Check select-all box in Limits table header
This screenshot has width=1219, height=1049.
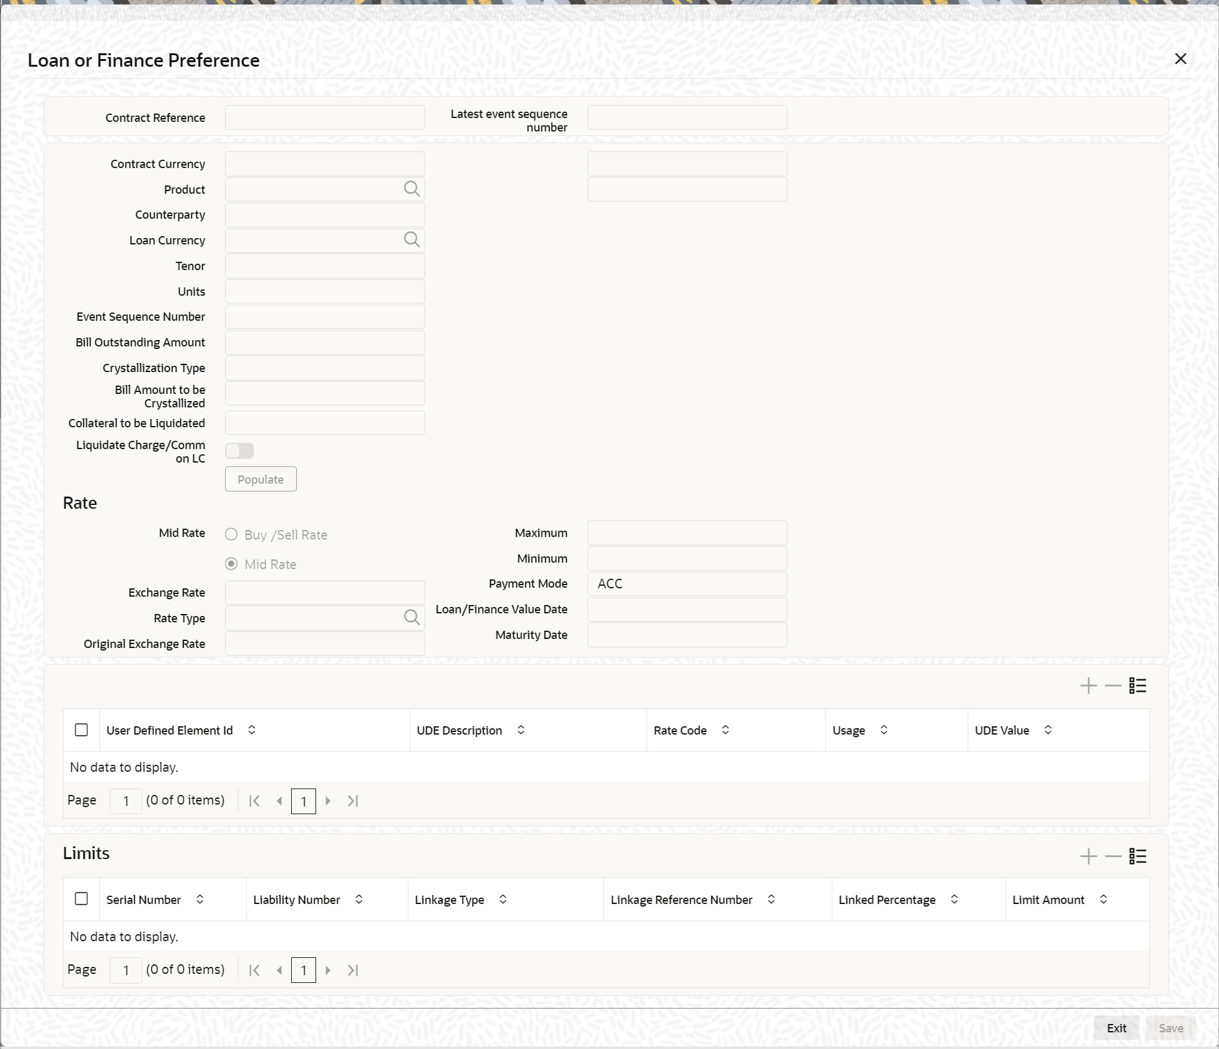pyautogui.click(x=81, y=899)
